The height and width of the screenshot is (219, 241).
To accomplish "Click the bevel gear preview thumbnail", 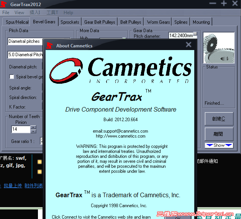I will 219,48.
